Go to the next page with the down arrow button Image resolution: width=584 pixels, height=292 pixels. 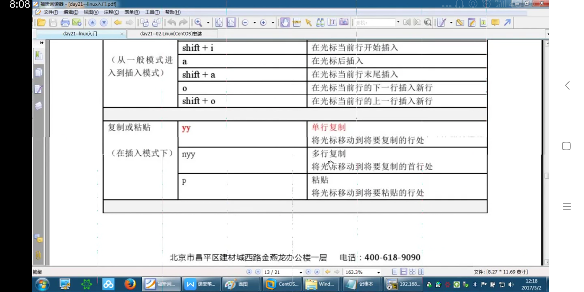tap(104, 23)
